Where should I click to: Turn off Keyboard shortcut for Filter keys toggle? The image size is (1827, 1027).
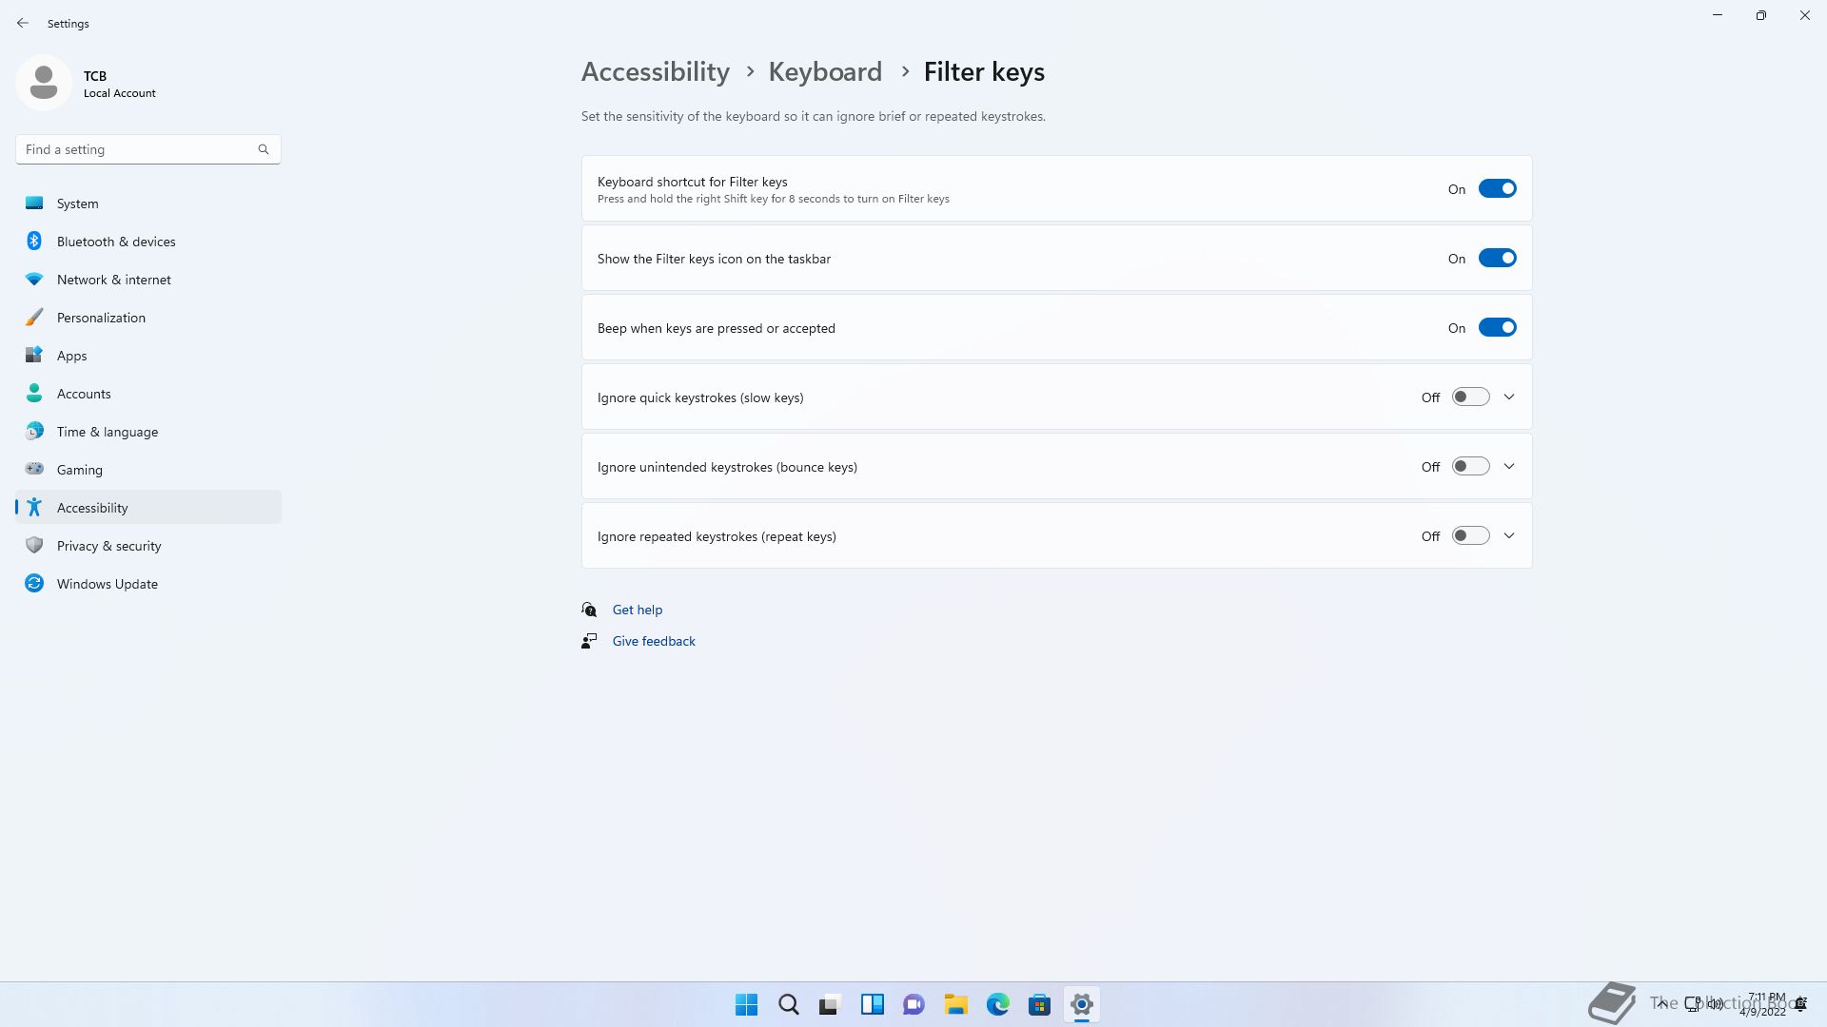(1497, 188)
